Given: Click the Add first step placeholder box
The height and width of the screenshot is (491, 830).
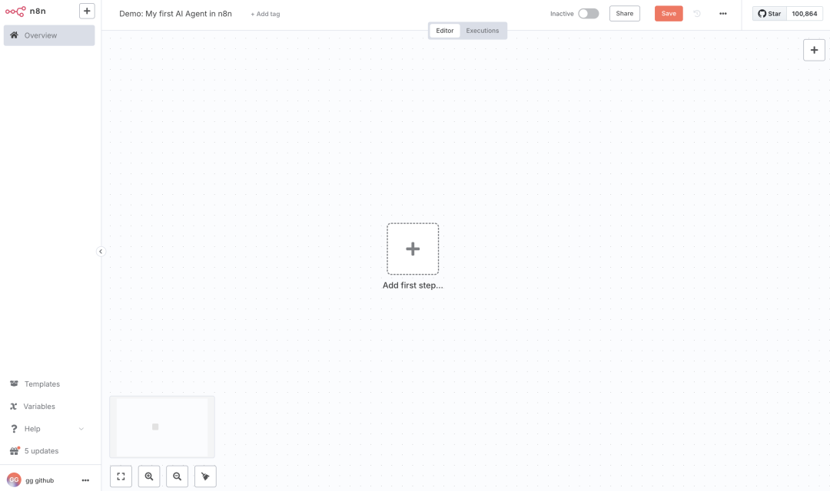Looking at the screenshot, I should tap(413, 249).
